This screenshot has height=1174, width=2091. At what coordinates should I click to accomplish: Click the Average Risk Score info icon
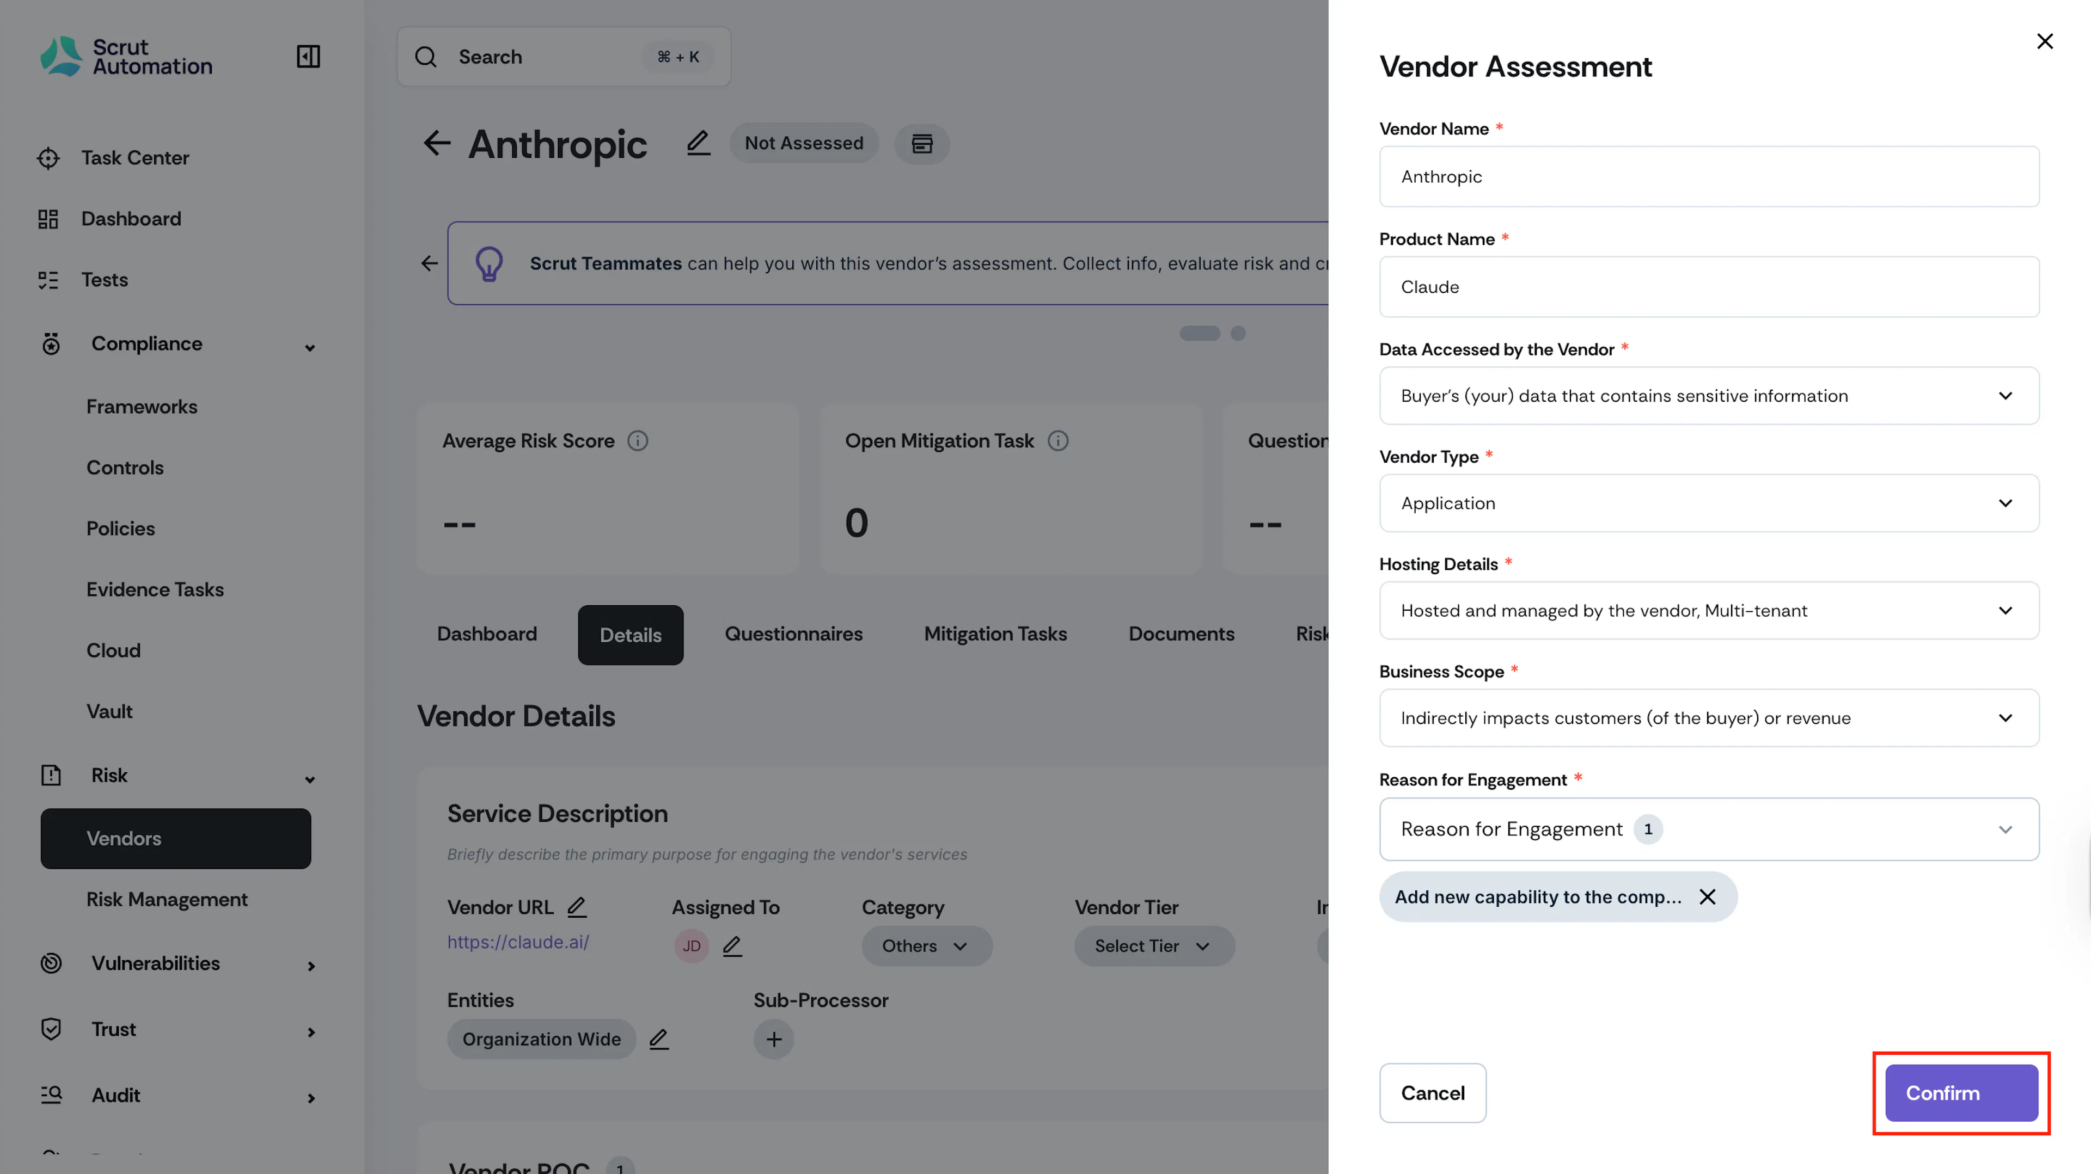pyautogui.click(x=638, y=440)
